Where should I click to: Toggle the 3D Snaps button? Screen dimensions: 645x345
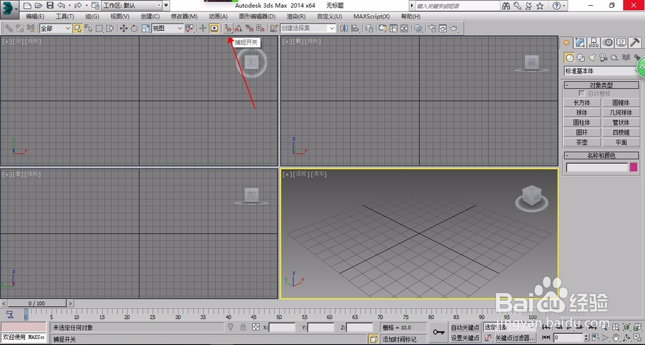point(228,28)
